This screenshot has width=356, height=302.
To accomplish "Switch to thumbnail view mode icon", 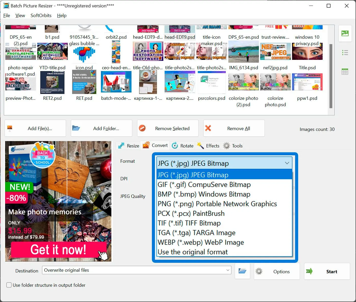I will tap(345, 33).
